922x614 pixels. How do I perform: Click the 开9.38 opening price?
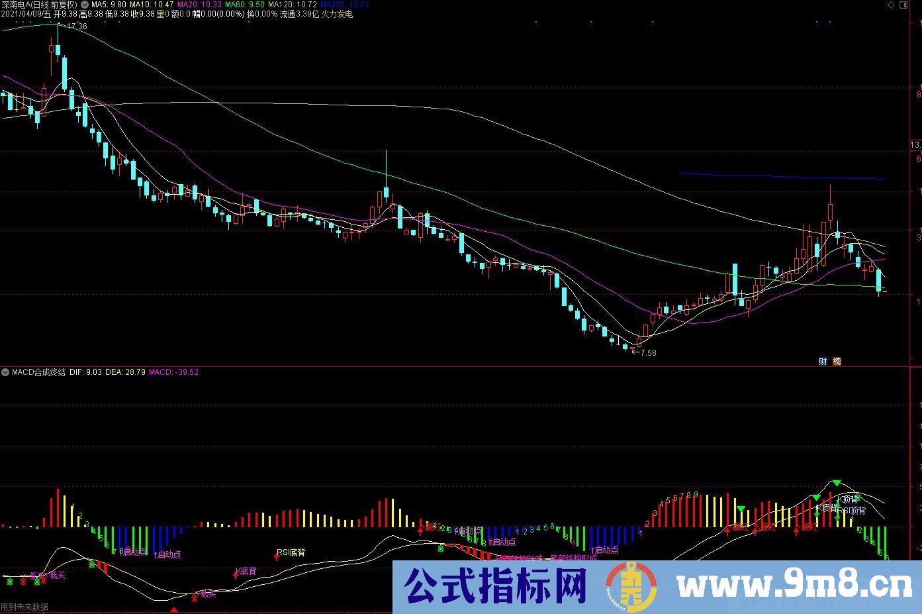(x=66, y=14)
